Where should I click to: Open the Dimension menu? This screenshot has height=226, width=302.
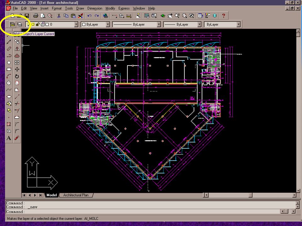coord(95,8)
